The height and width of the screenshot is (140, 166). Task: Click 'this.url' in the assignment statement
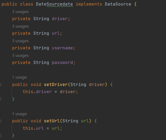[x=33, y=128]
